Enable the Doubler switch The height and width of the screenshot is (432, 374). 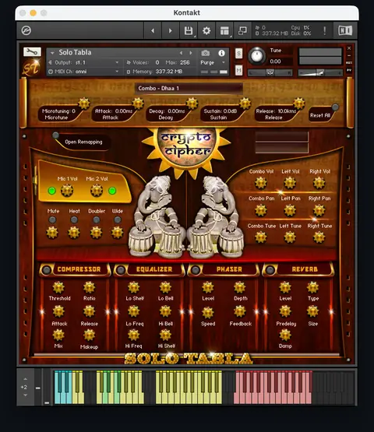tap(97, 220)
